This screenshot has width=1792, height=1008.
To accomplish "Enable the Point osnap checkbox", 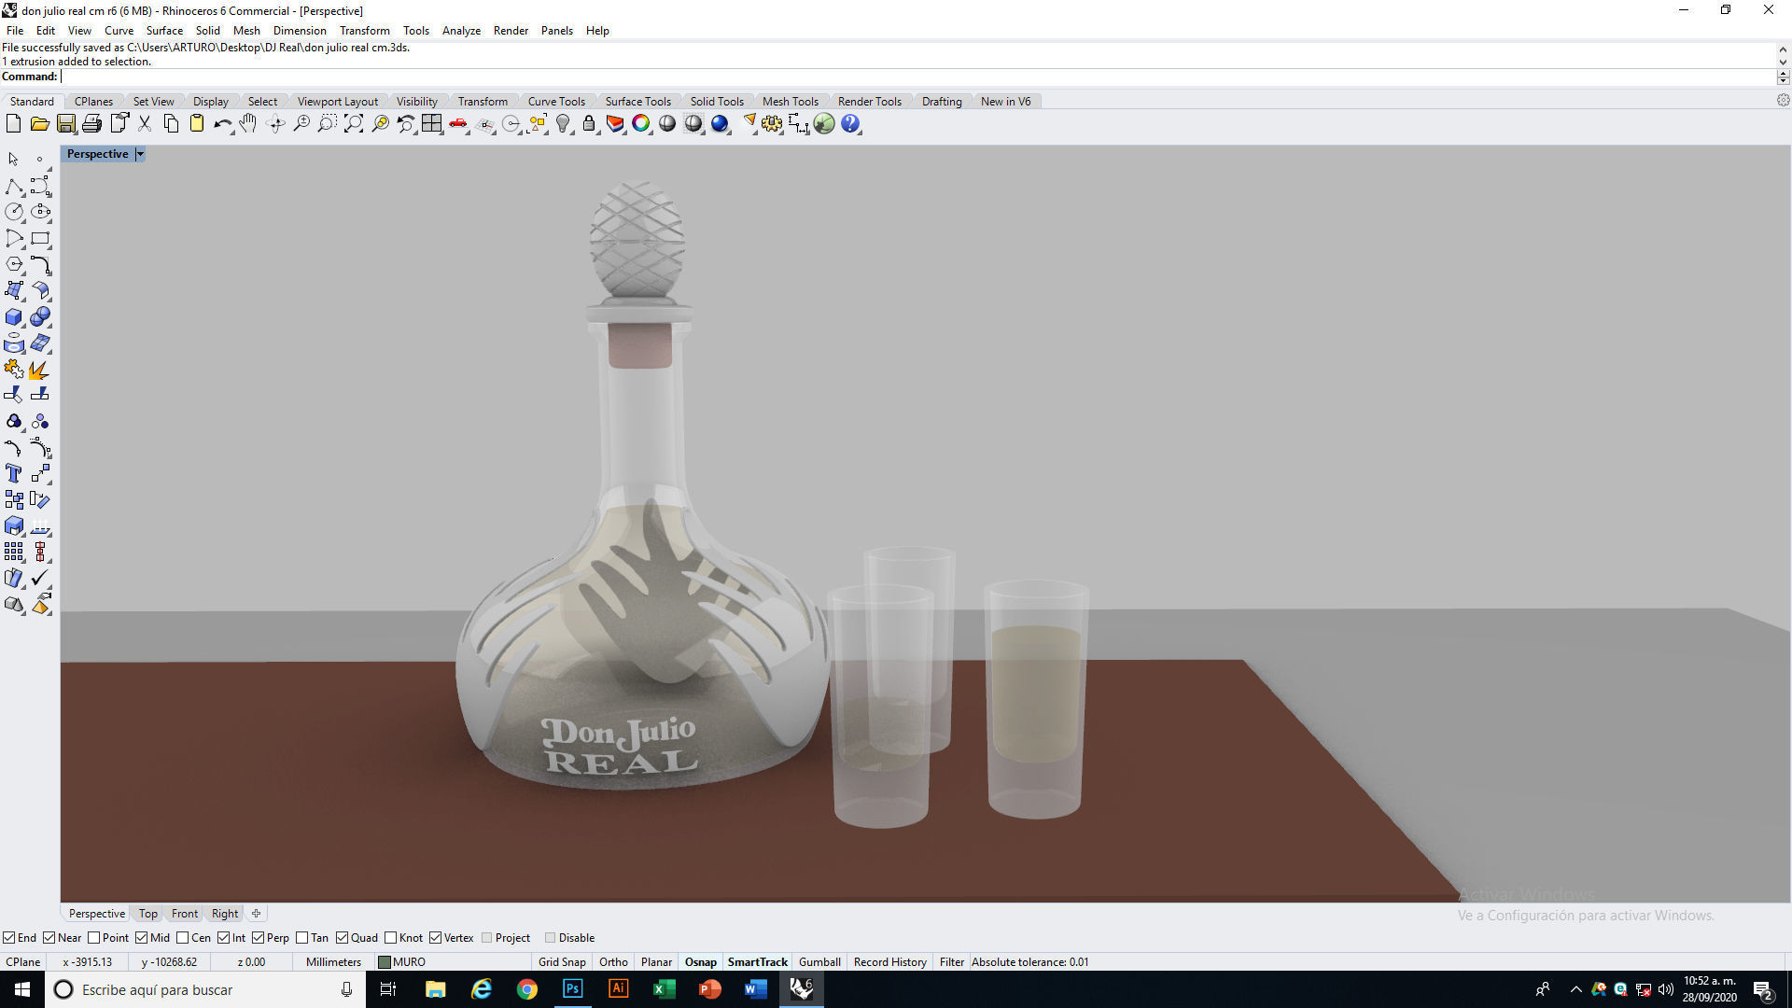I will pyautogui.click(x=93, y=938).
